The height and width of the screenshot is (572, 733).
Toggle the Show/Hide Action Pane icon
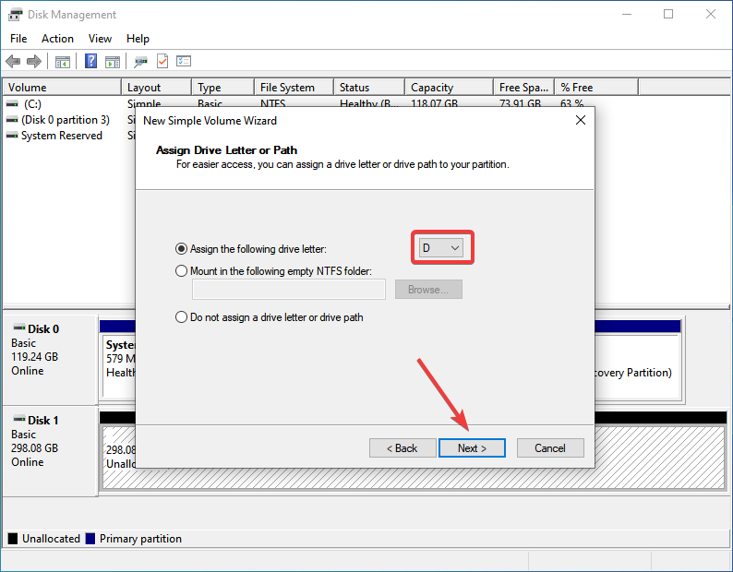click(113, 61)
